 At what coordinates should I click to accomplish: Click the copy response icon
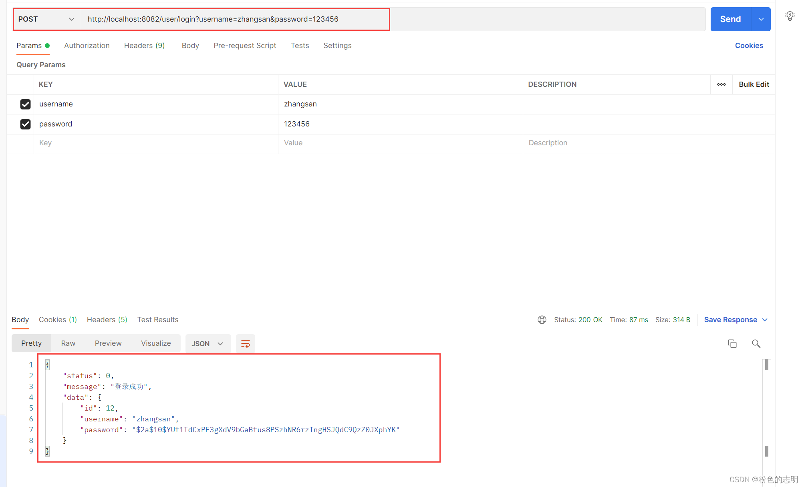[732, 343]
